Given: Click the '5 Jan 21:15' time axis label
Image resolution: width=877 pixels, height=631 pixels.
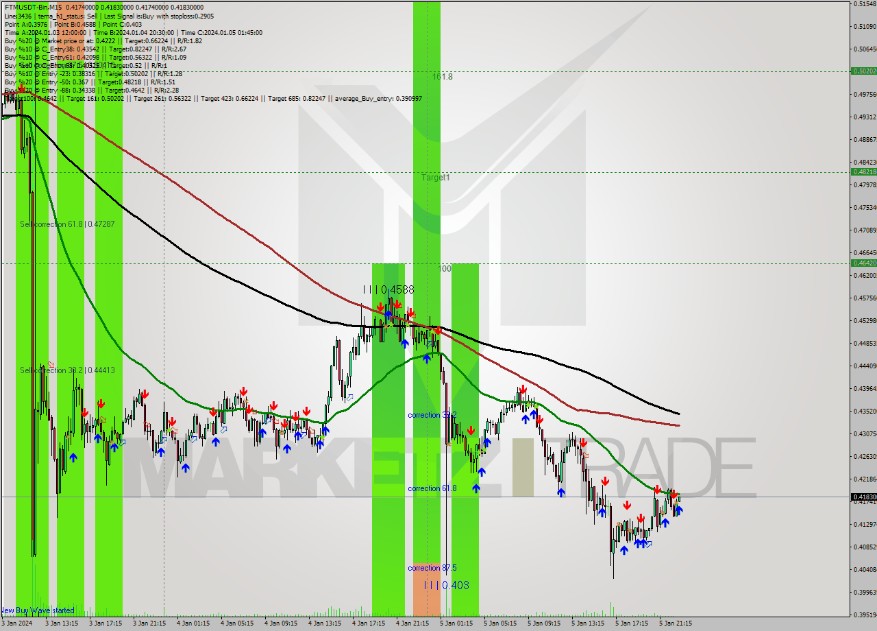Looking at the screenshot, I should tap(675, 624).
